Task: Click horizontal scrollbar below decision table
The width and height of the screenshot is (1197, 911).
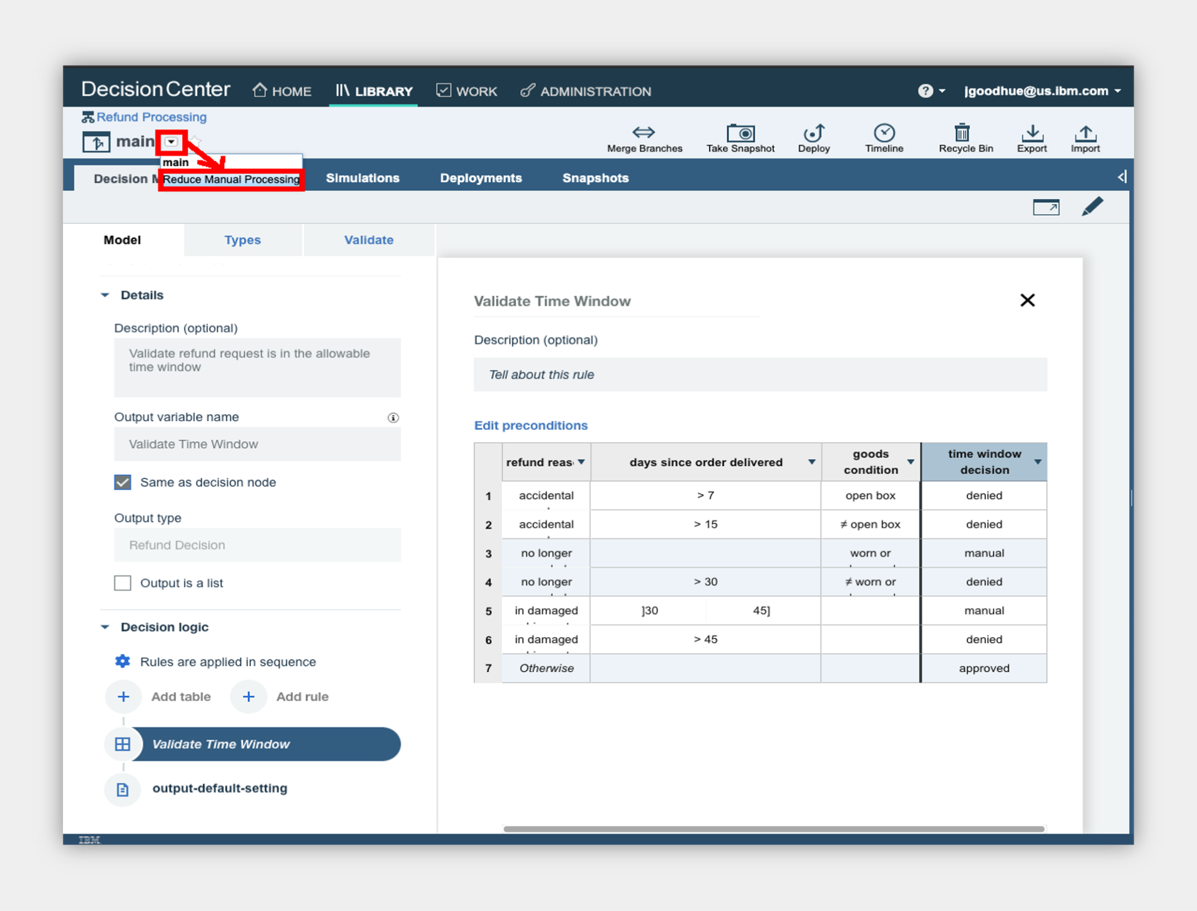Action: (774, 829)
